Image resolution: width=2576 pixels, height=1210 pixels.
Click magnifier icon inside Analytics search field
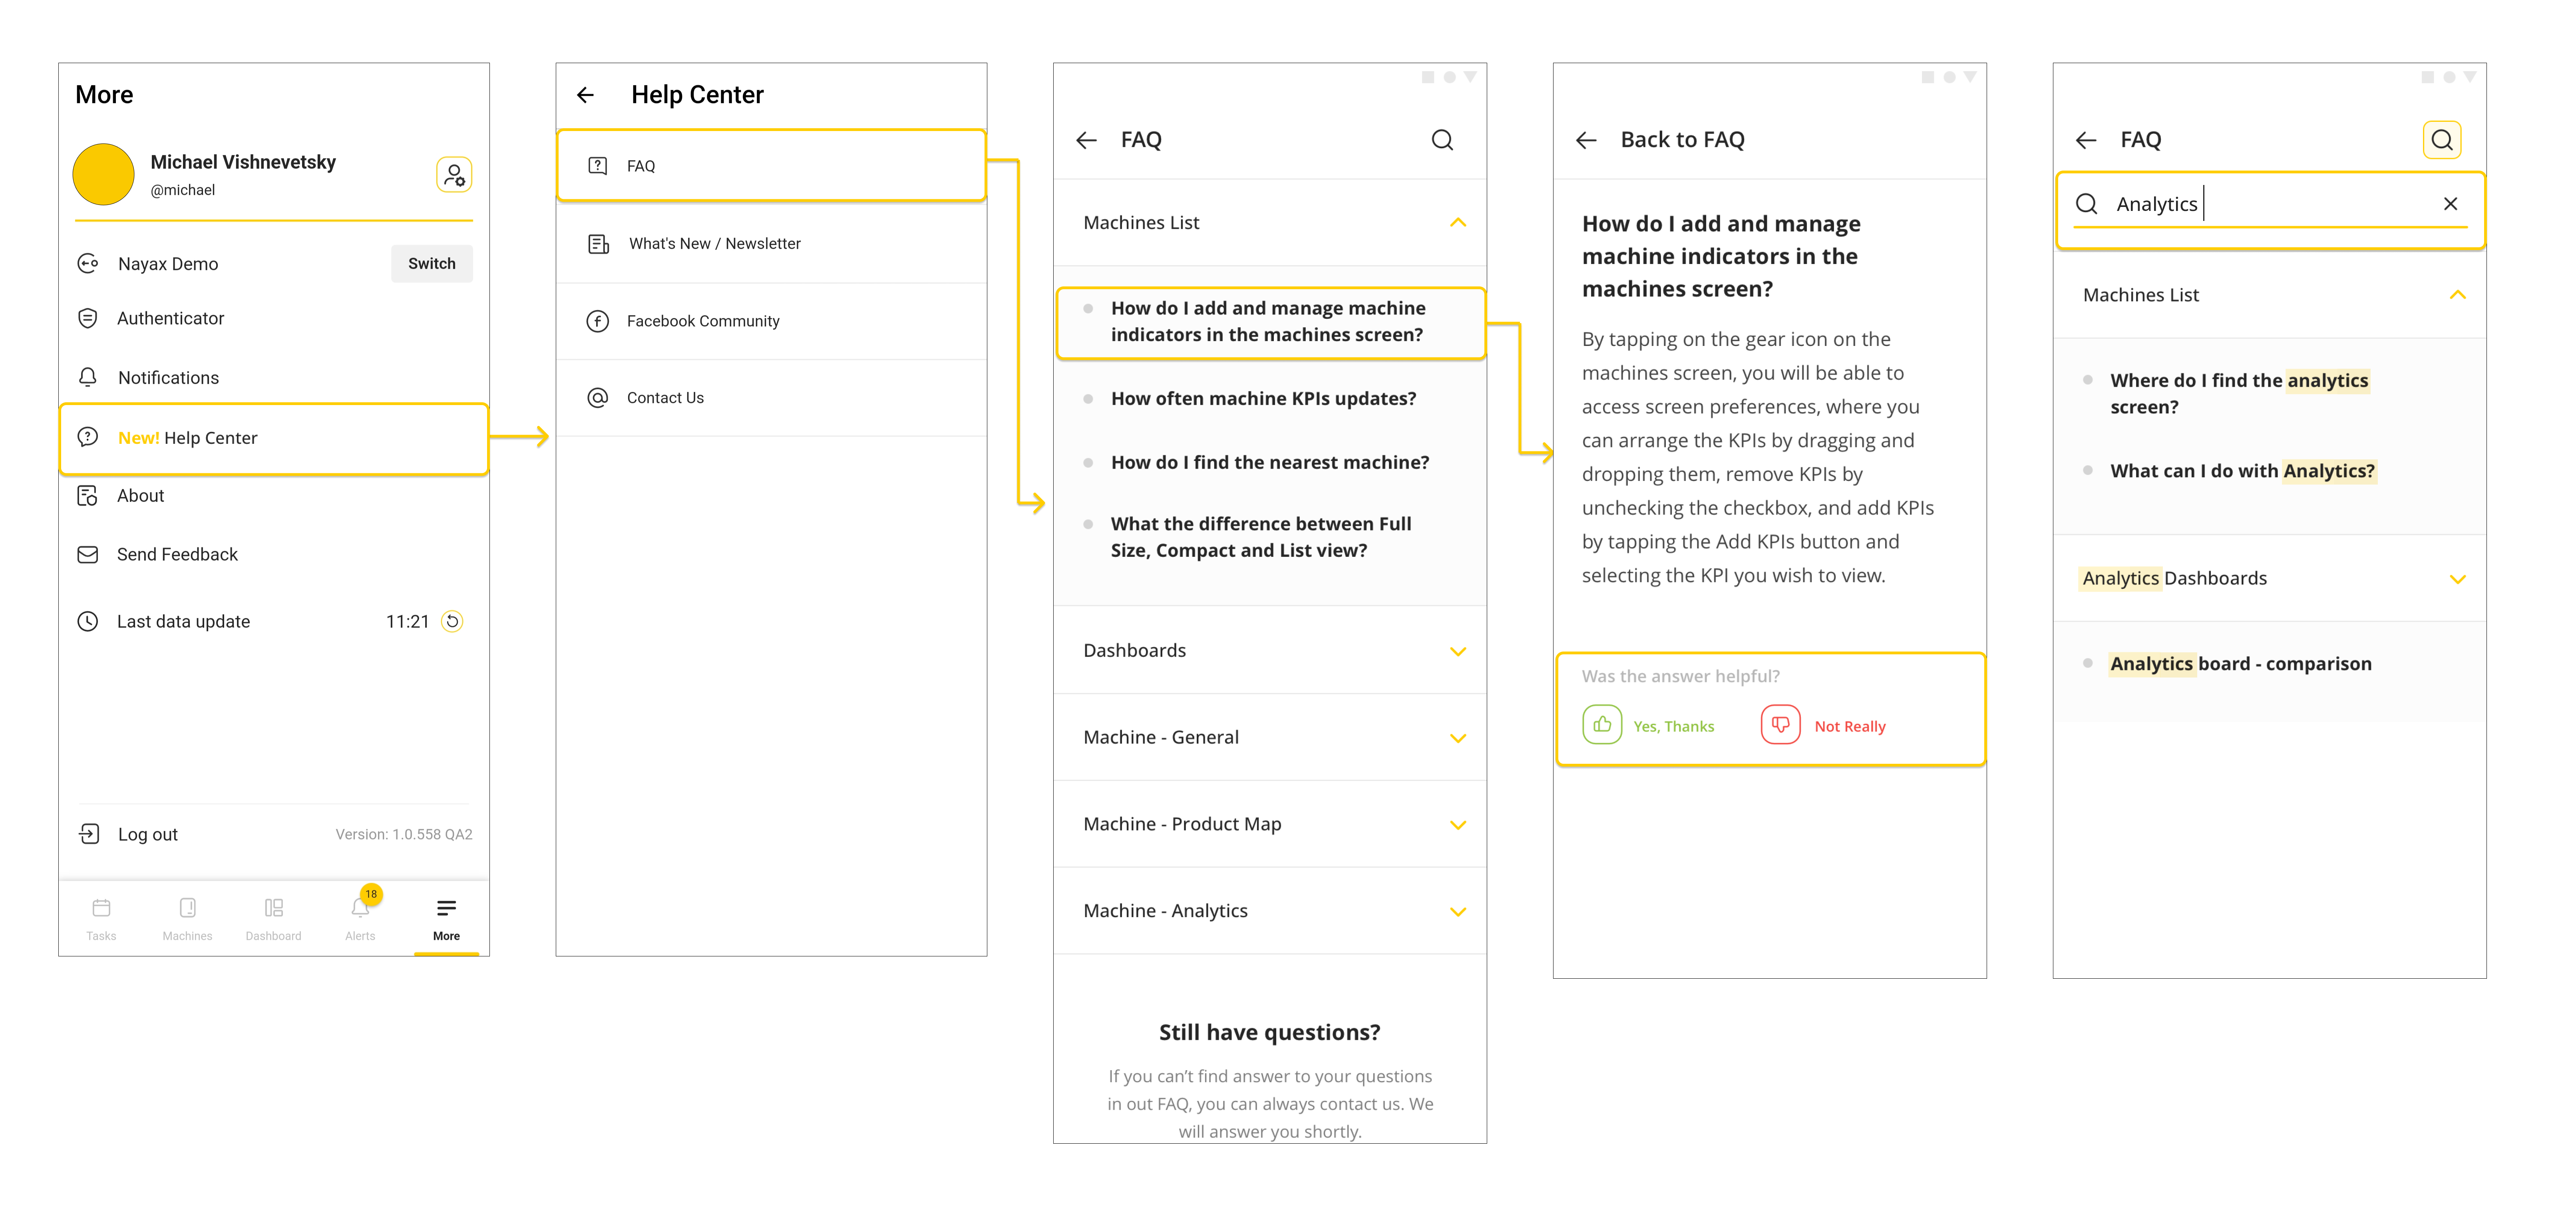point(2086,204)
